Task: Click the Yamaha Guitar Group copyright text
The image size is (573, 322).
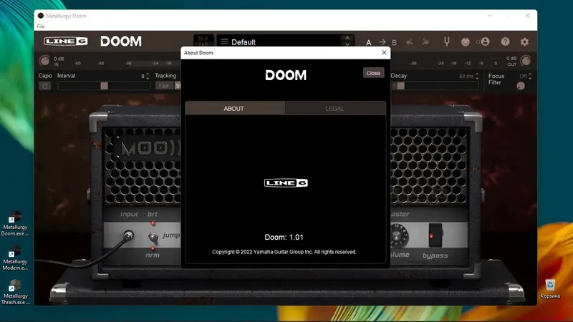Action: (284, 252)
